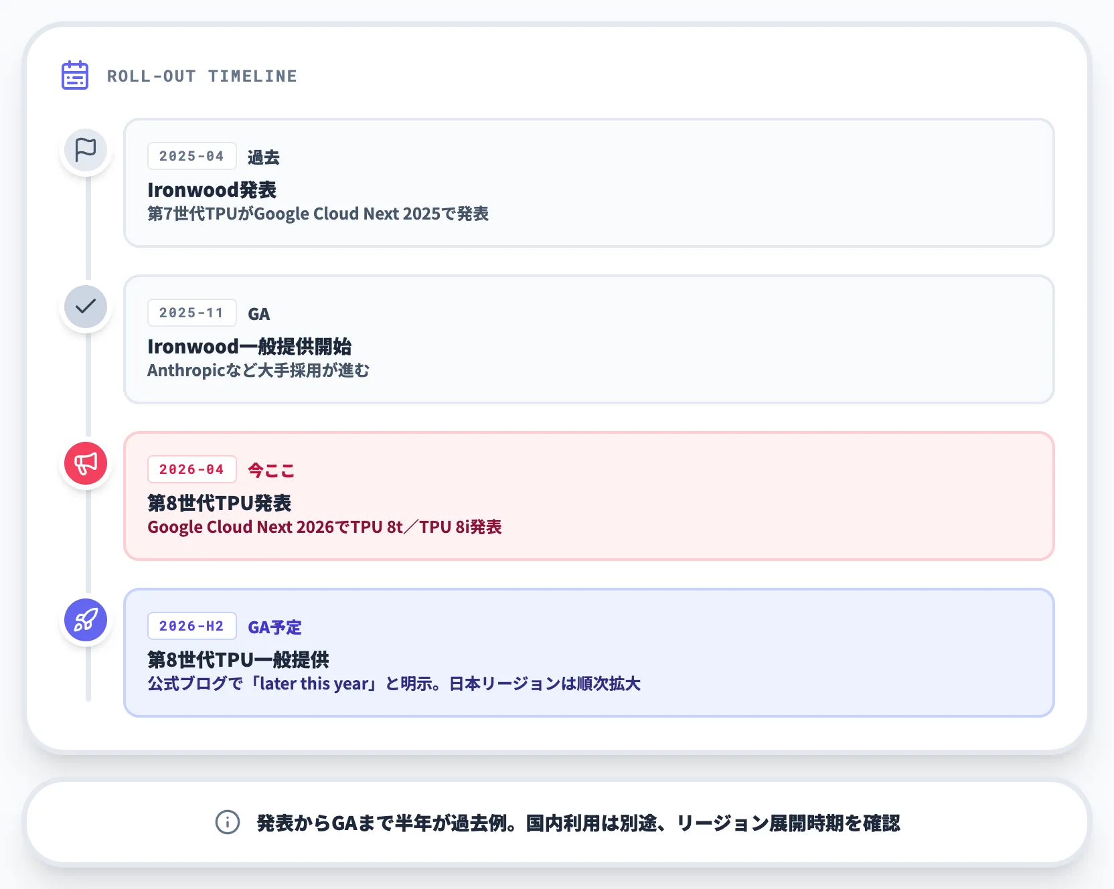Expand the 第8世代TPU発表 highlighted card
This screenshot has width=1114, height=889.
(x=588, y=495)
